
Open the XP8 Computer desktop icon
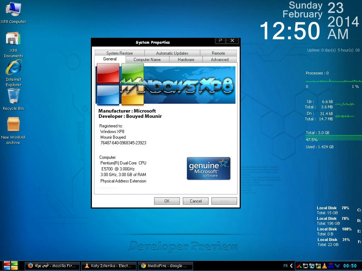[x=13, y=13]
